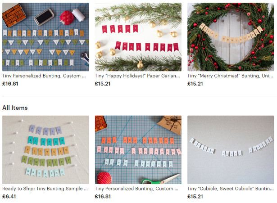Click the Ready to Ship: Tiny Bunting Sample title
277x203 pixels.
tap(45, 189)
